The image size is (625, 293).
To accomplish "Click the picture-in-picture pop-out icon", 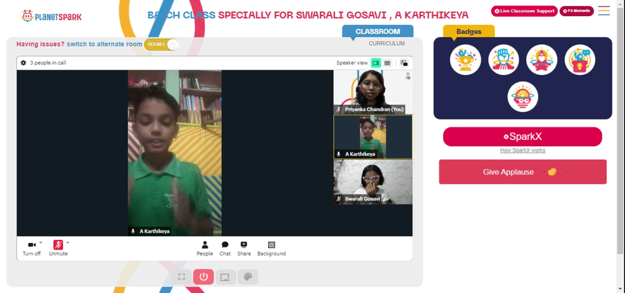I will [404, 63].
